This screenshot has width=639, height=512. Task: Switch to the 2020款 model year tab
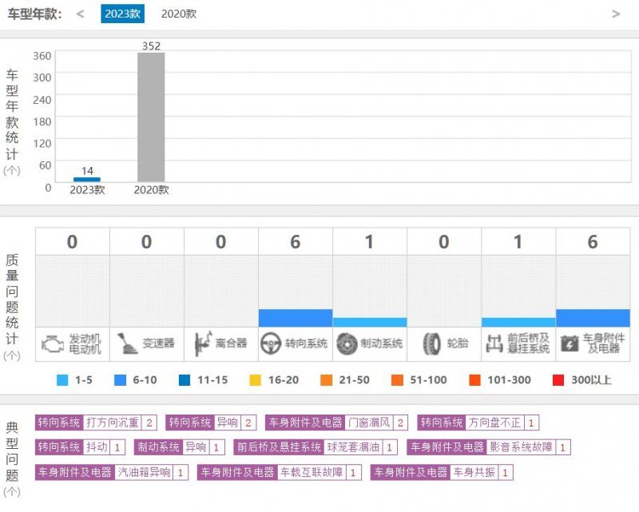[178, 14]
